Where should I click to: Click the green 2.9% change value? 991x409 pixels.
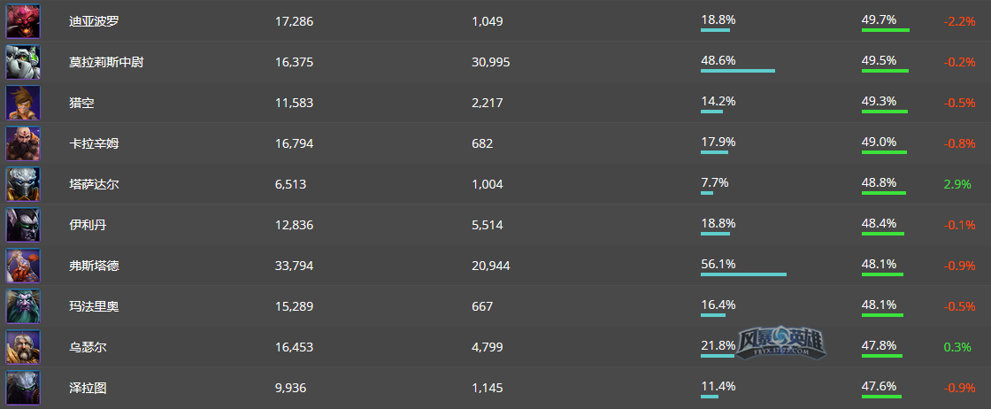[x=956, y=185]
